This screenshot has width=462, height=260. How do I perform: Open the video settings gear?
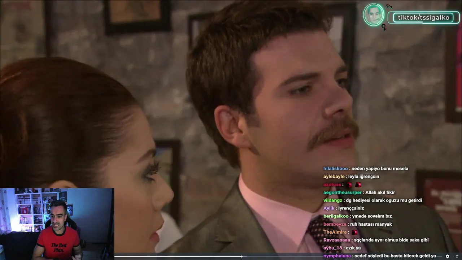point(448,256)
